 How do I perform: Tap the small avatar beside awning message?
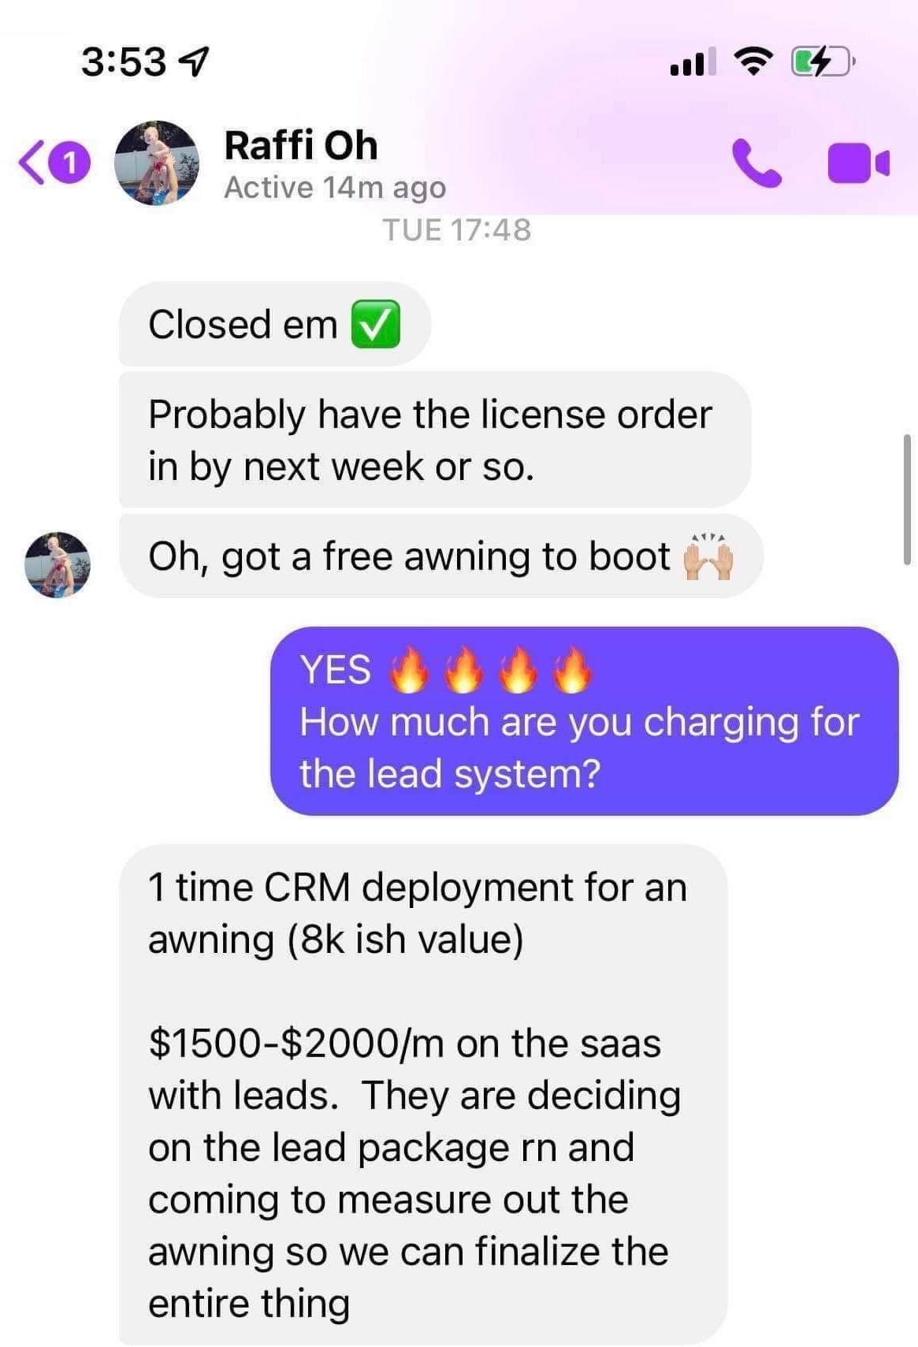pyautogui.click(x=58, y=564)
